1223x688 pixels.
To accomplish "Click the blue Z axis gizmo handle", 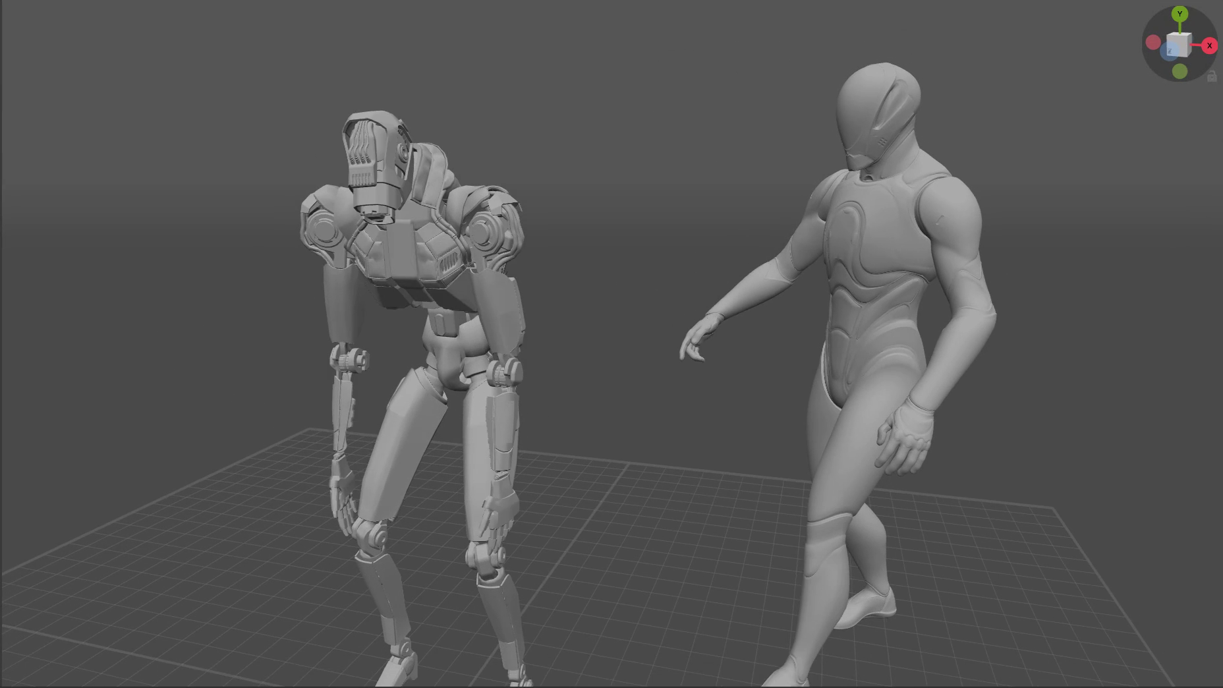I will [1169, 51].
